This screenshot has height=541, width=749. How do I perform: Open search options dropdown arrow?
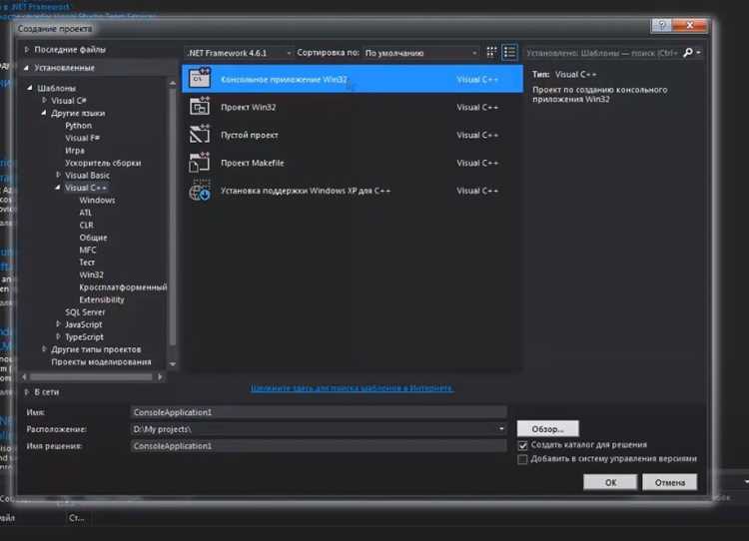(699, 53)
